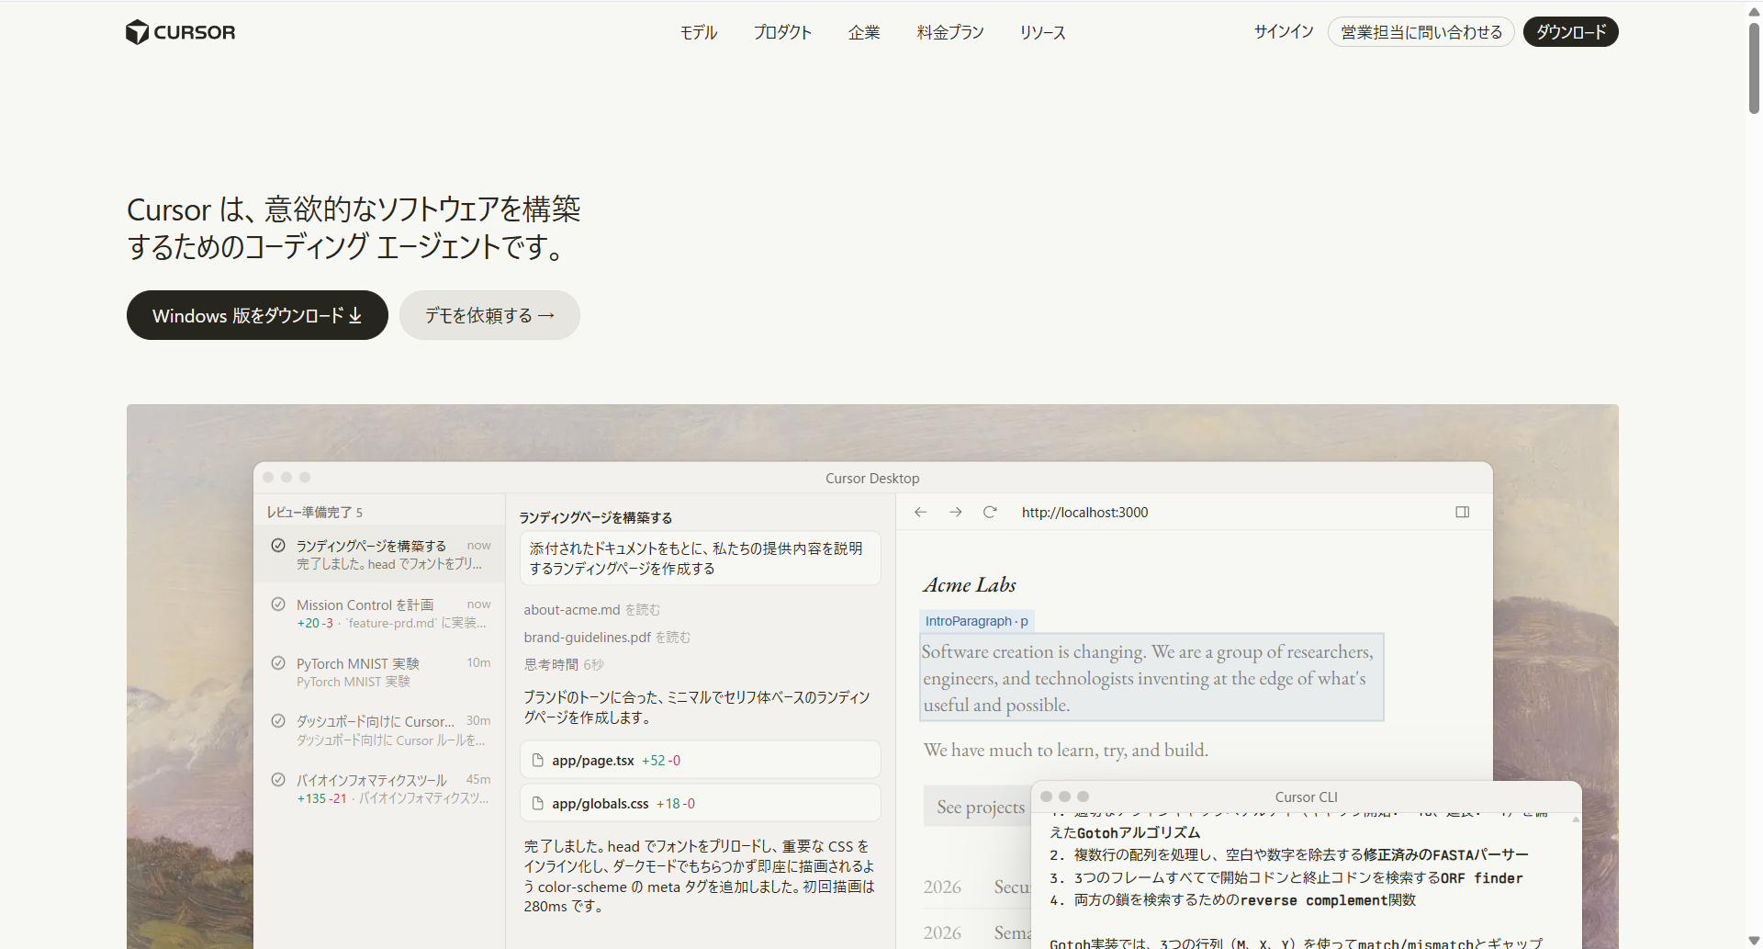This screenshot has height=949, width=1763.
Task: Click check icon beside PyTorch MNIST 実験
Action: click(x=278, y=662)
